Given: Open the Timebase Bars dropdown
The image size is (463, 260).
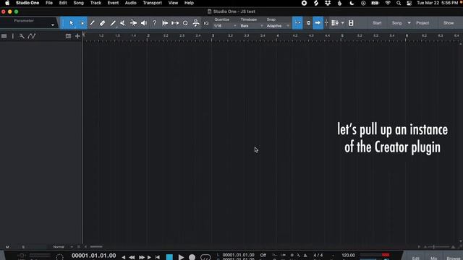Looking at the screenshot, I should tap(252, 26).
